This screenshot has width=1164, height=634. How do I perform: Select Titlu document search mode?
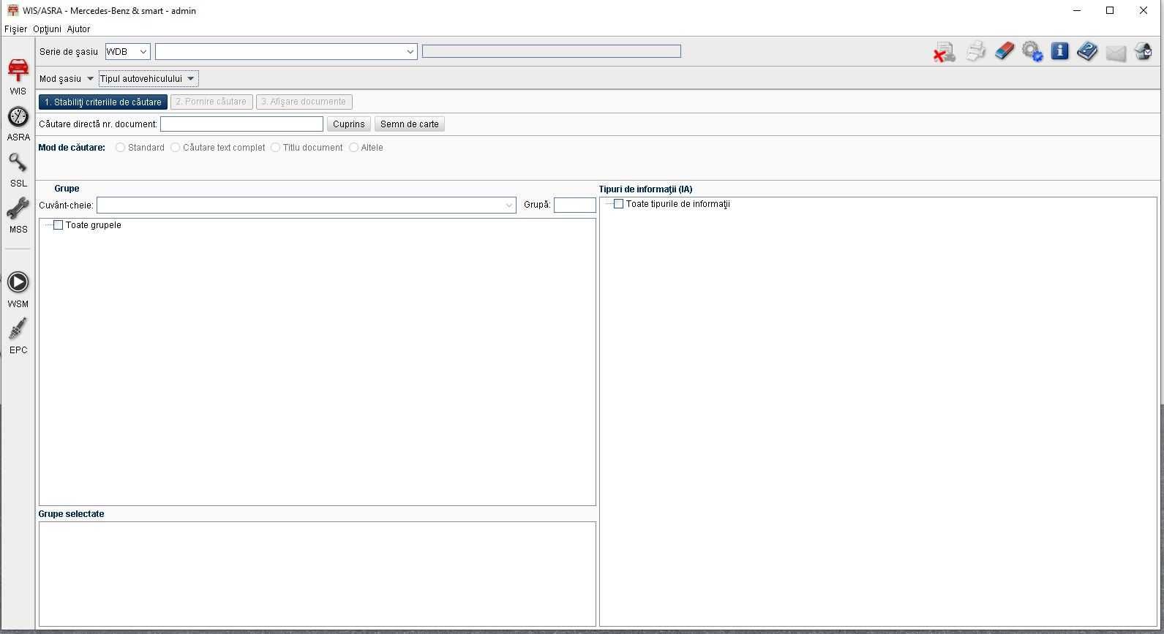coord(275,148)
